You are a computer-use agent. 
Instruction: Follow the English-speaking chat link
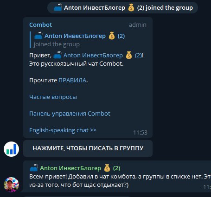[63, 130]
